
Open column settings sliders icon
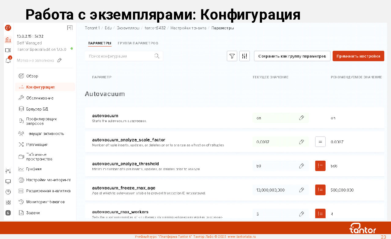point(245,56)
